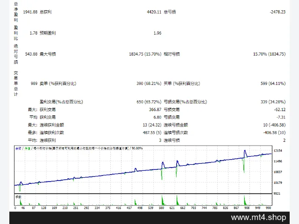Select the 亏损交易(%占总百分比) label
The image size is (299, 224).
tap(185, 102)
